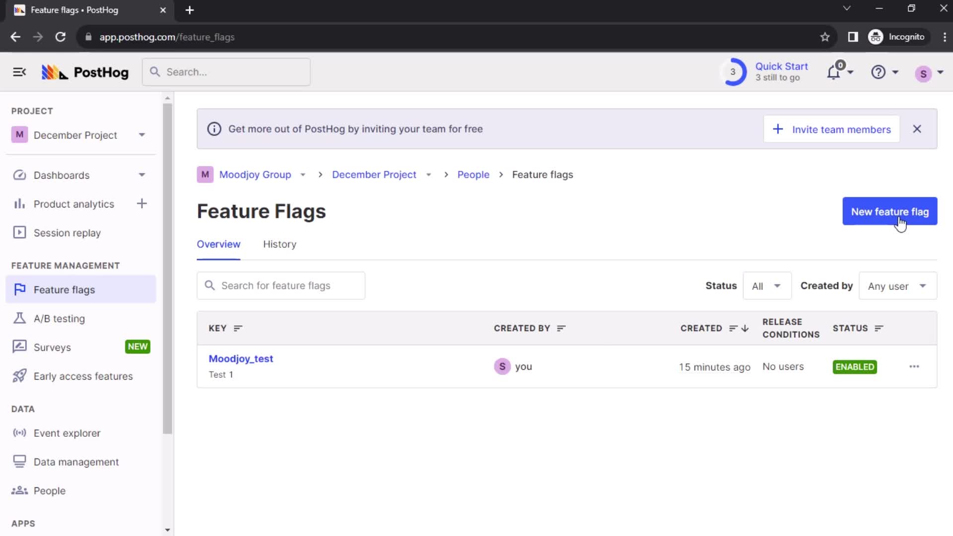Screen dimensions: 953x536
Task: Expand the December Project breadcrumb dropdown
Action: [428, 175]
